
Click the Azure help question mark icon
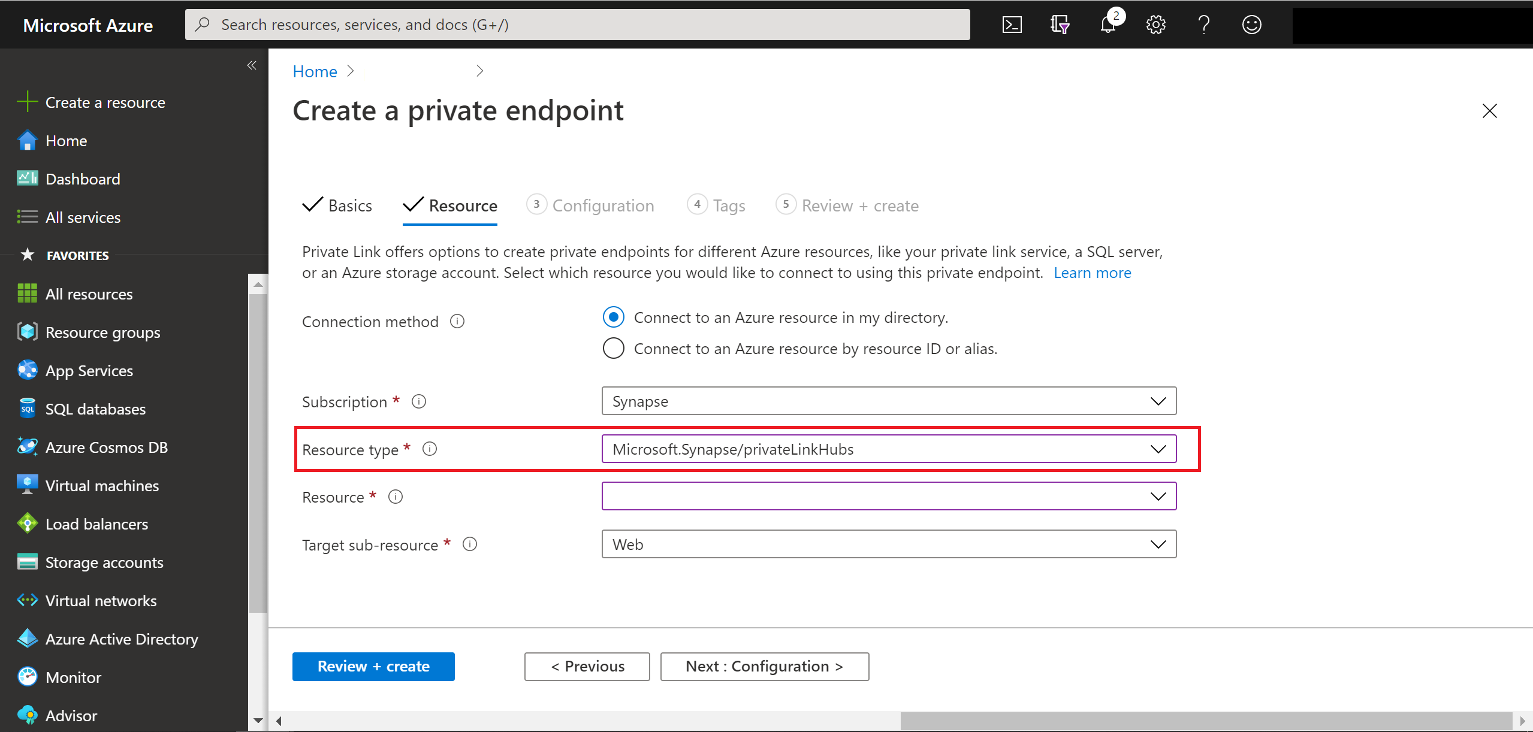point(1205,23)
